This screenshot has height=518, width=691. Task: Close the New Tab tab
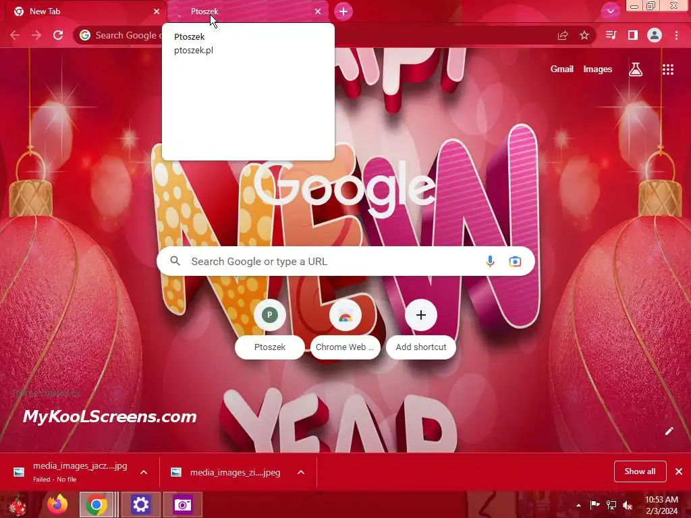tap(157, 11)
